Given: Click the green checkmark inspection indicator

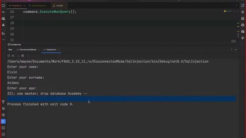Looking at the screenshot, I should pos(230,11).
